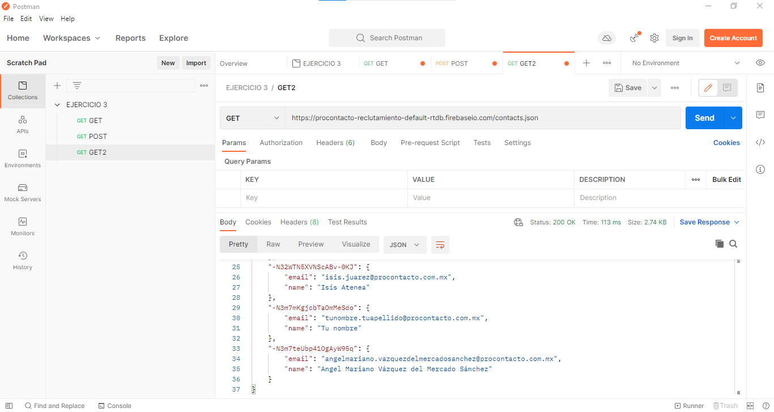Click the Send button
This screenshot has height=412, width=774.
point(704,117)
